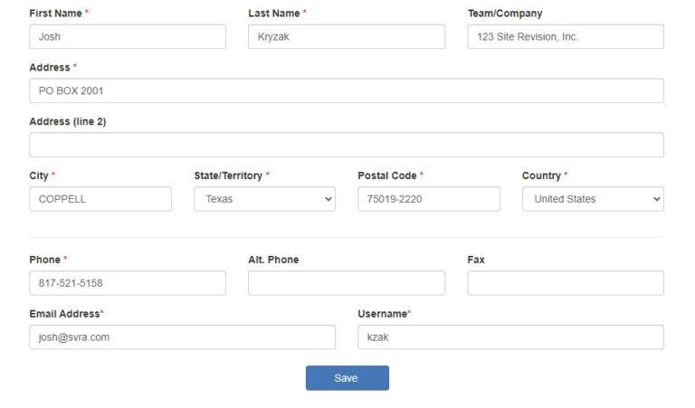
Task: Expand the Country dropdown showing United States
Action: pyautogui.click(x=593, y=199)
